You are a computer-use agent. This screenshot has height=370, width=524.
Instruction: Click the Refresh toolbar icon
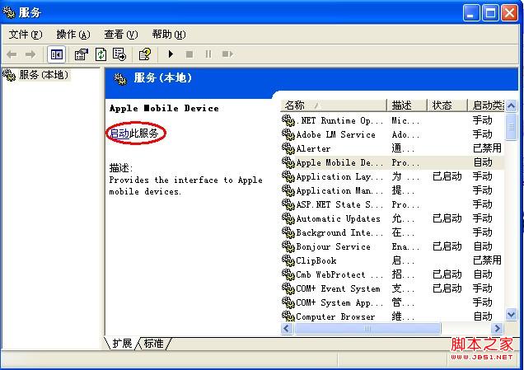coord(101,54)
